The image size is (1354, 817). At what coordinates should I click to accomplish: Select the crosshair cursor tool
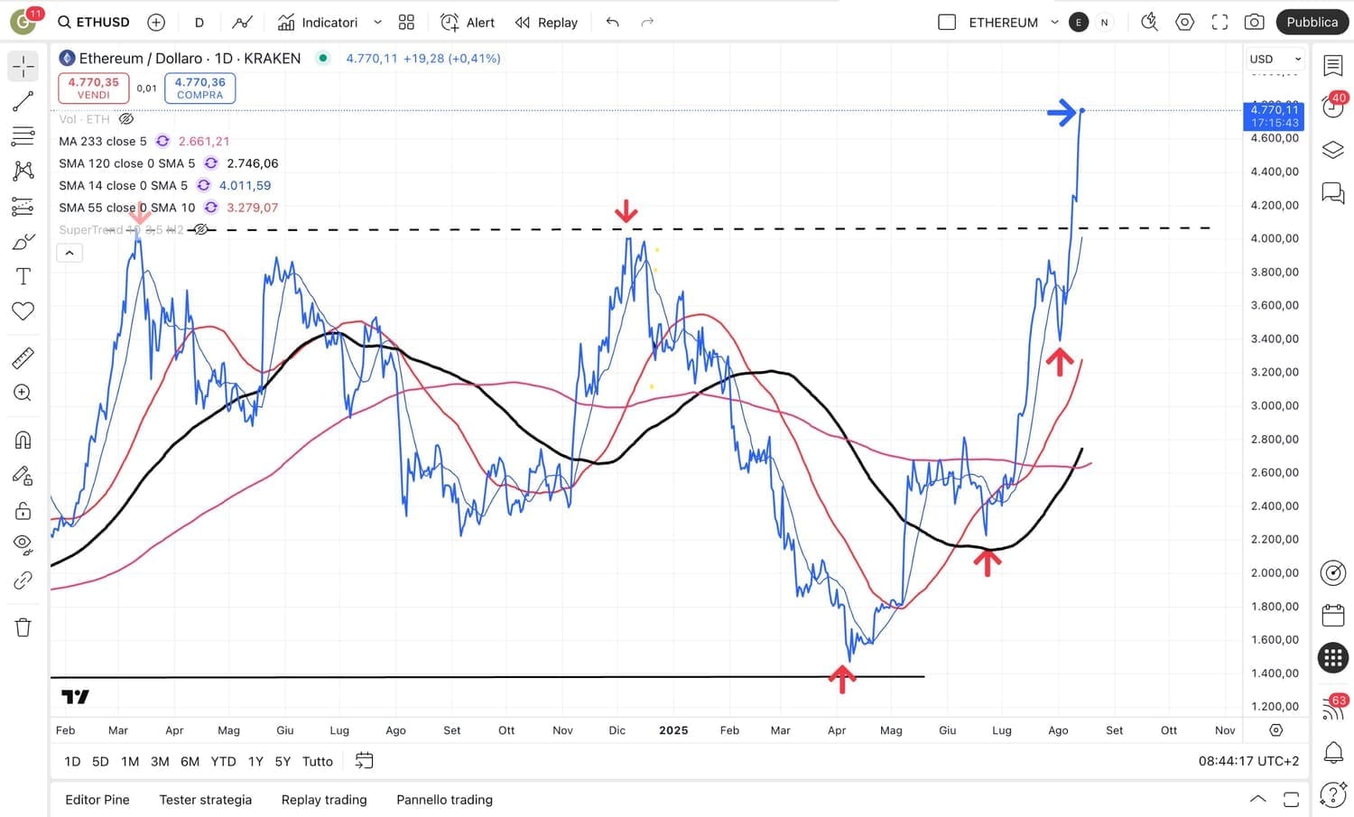pos(23,66)
